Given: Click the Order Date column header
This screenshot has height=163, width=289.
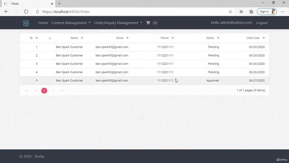Looking at the screenshot, I should 253,38.
